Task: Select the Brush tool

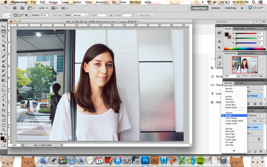Action: [x=4, y=61]
